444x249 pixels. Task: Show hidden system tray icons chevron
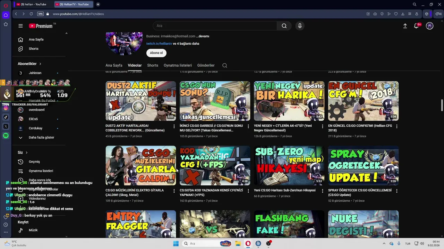point(384,243)
